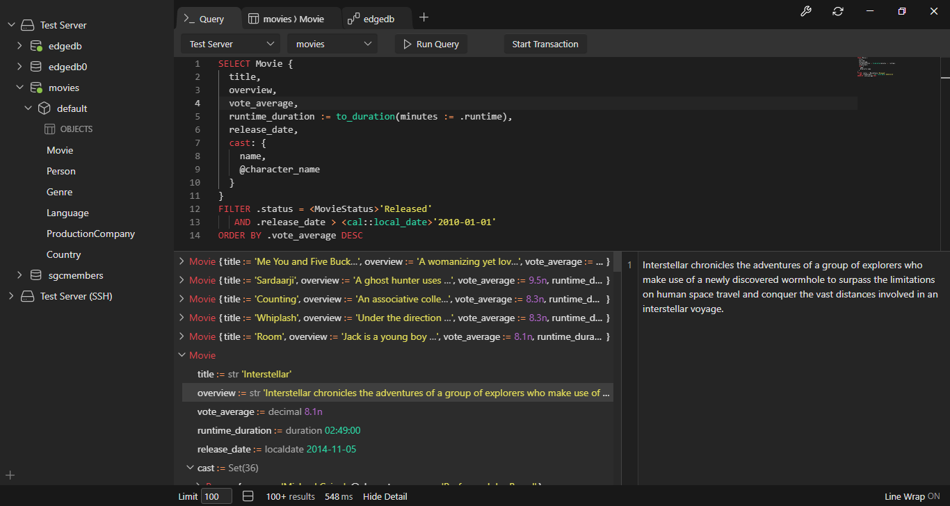Select Movie object type in sidebar
950x506 pixels.
point(60,150)
